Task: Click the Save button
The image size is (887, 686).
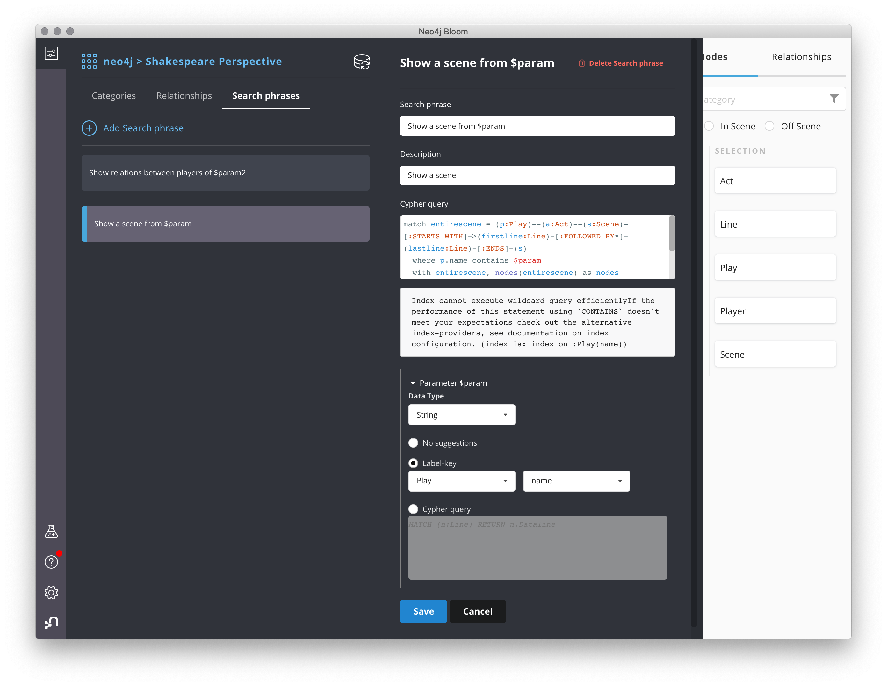Action: [x=423, y=611]
